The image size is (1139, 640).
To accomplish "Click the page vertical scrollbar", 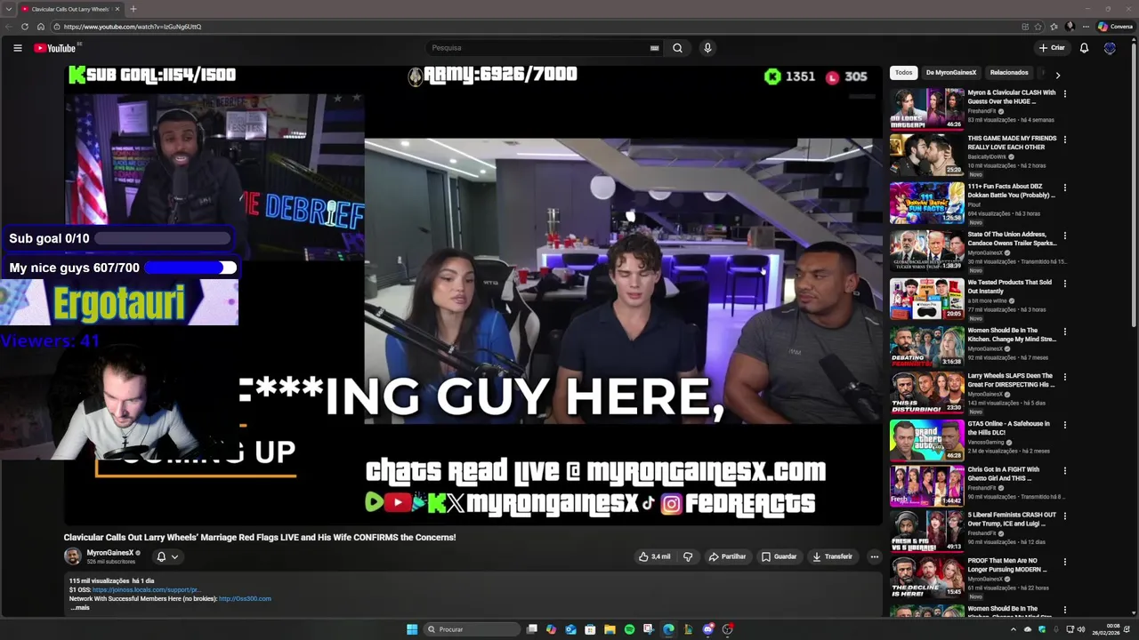I will coord(1133,187).
